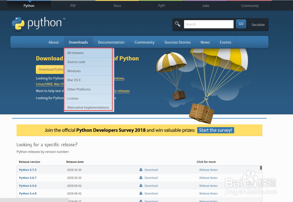Click the Start the survey! button
The width and height of the screenshot is (293, 202).
[x=215, y=130]
